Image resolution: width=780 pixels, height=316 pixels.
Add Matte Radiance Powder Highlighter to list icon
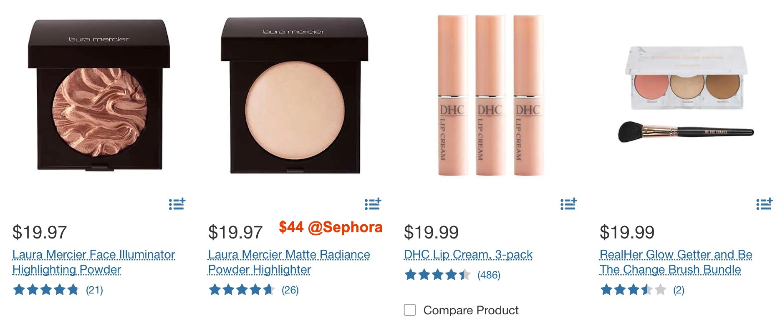pos(373,204)
